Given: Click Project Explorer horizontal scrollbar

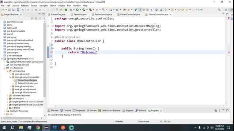Looking at the screenshot, I should [18, 118].
